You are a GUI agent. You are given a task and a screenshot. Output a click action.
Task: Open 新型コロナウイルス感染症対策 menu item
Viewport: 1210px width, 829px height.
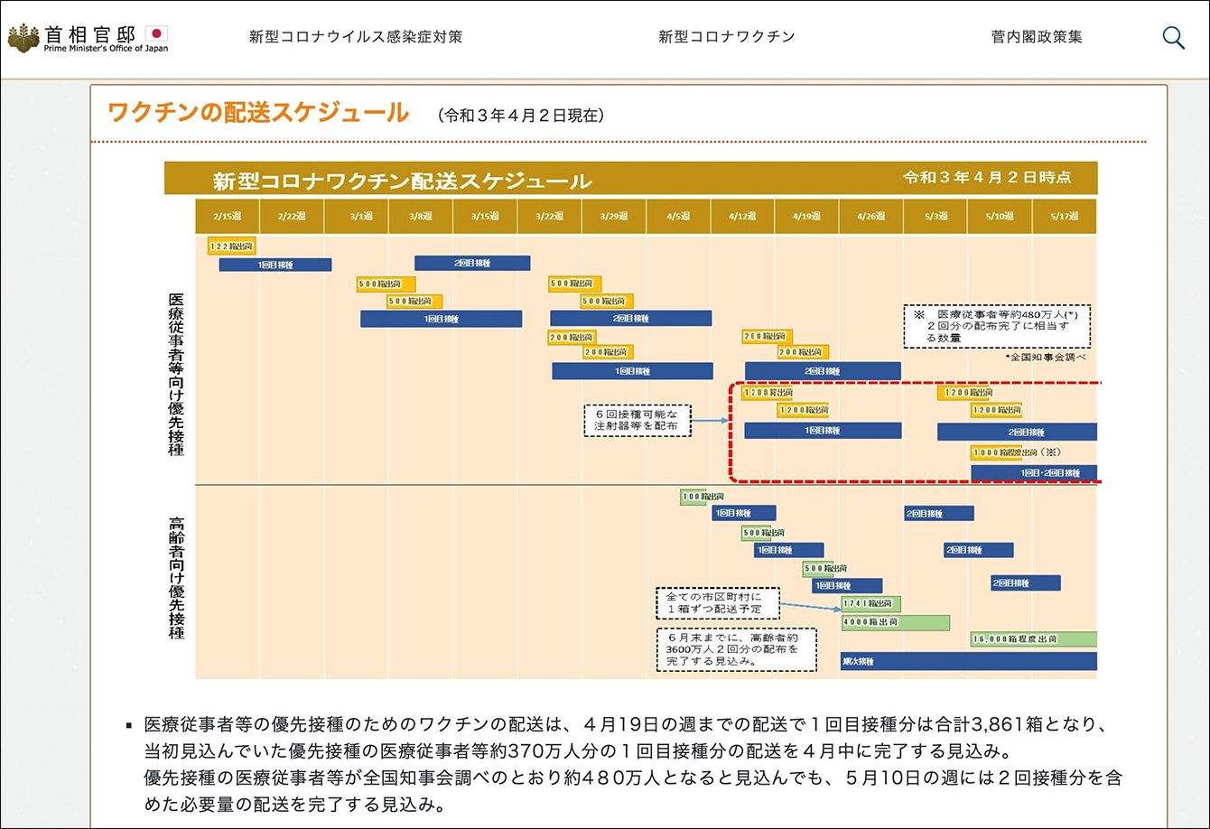pyautogui.click(x=356, y=37)
